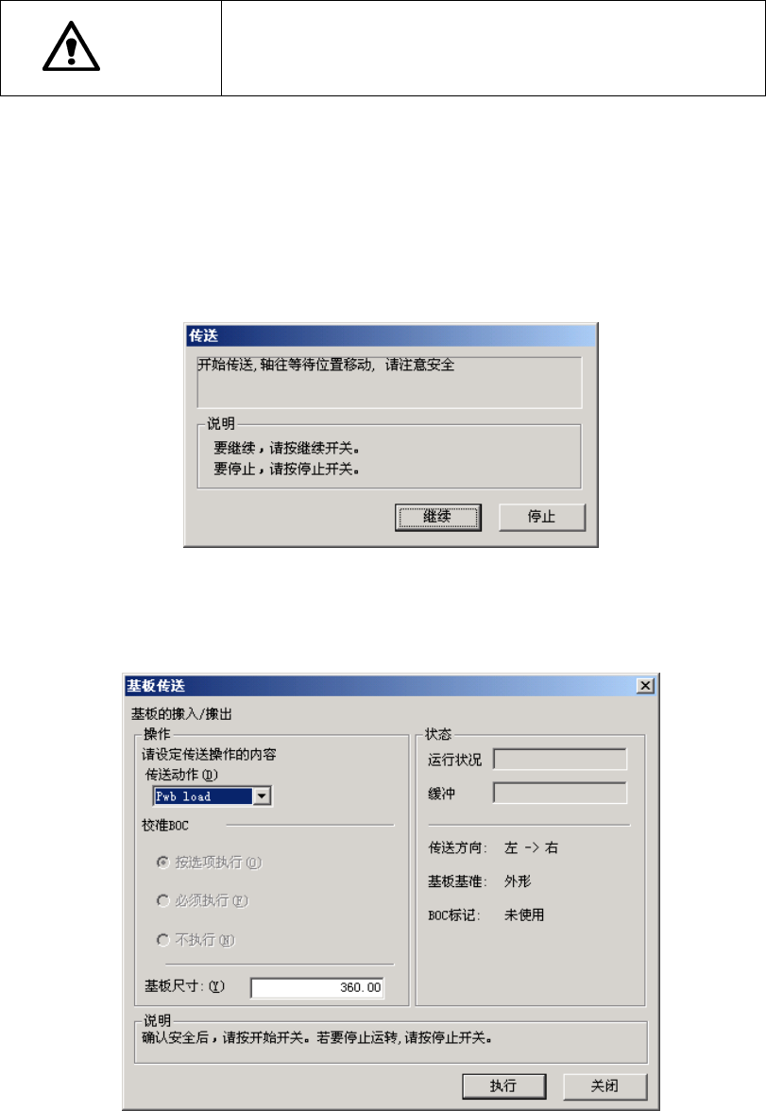Close the 基板传送 dialog with X
766x1111 pixels.
tap(645, 685)
